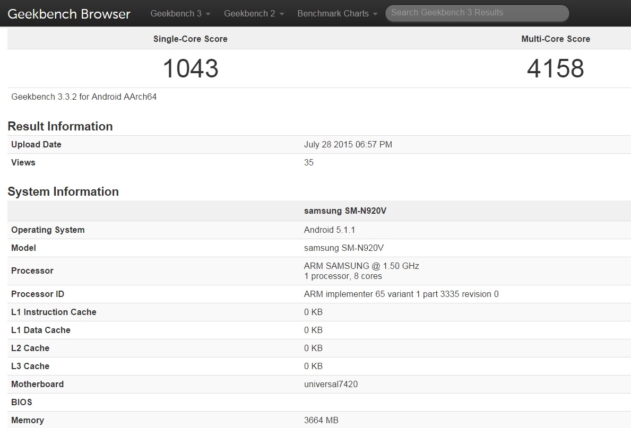The image size is (631, 428).
Task: Select the L1 Instruction Cache value 0 KB
Action: click(x=313, y=312)
